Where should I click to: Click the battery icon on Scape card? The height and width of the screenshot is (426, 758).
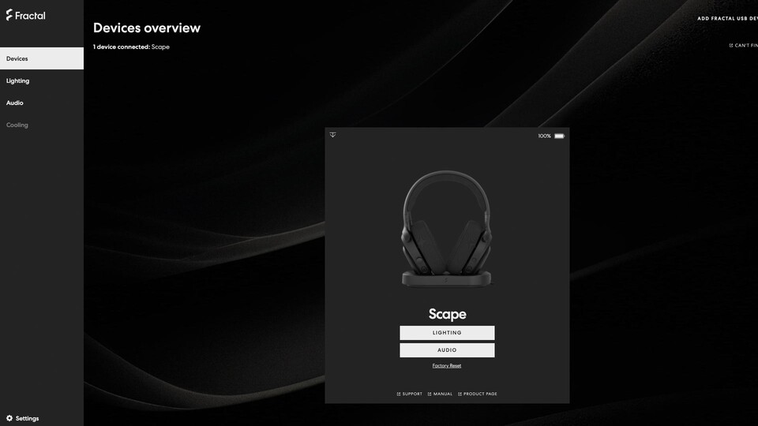tap(559, 136)
